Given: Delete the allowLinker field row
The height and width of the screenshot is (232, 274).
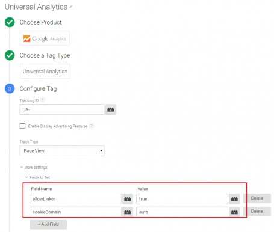Looking at the screenshot, I should tap(257, 198).
